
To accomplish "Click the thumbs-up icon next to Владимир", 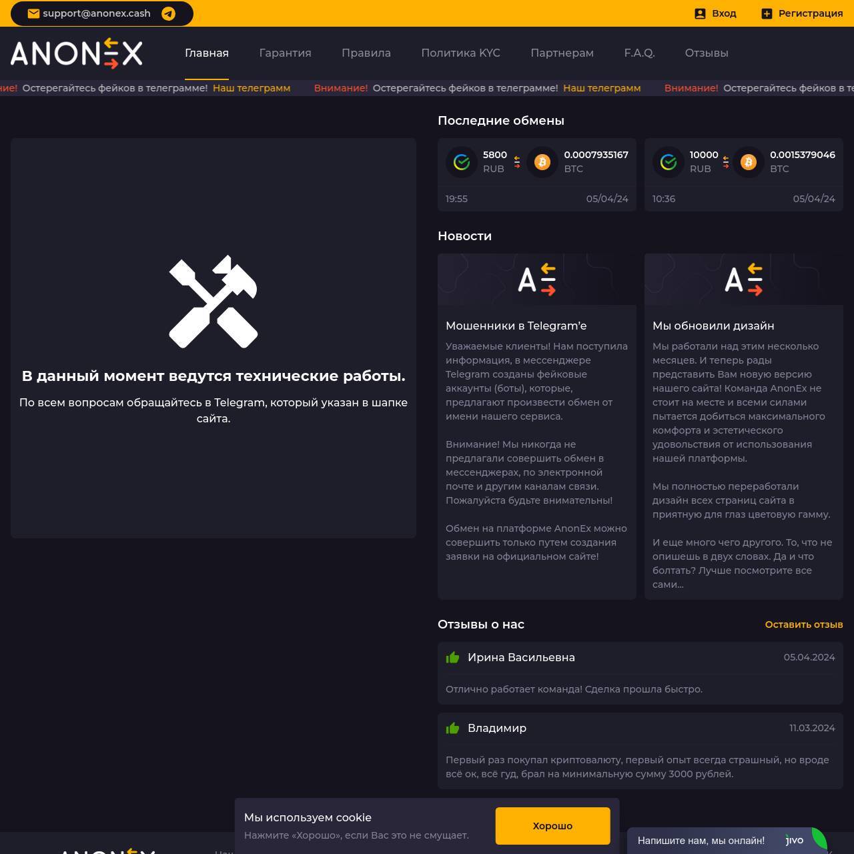I will click(452, 728).
